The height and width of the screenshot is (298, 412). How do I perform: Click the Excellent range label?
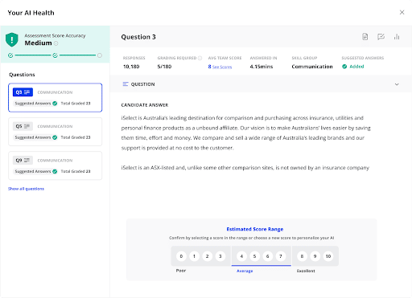pos(306,271)
